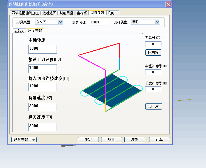This screenshot has height=168, width=206.
Task: Confirm settings with the 确定 button
Action: coord(88,139)
